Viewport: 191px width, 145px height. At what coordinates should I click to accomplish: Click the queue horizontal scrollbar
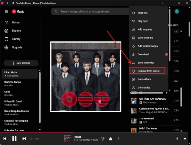[147, 93]
